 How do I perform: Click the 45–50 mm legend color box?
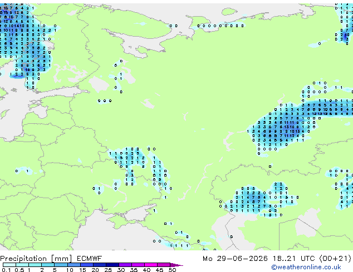click(x=164, y=265)
